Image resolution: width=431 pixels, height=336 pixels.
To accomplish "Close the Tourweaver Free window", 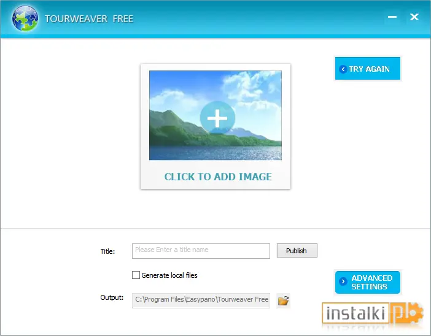I will pos(414,17).
